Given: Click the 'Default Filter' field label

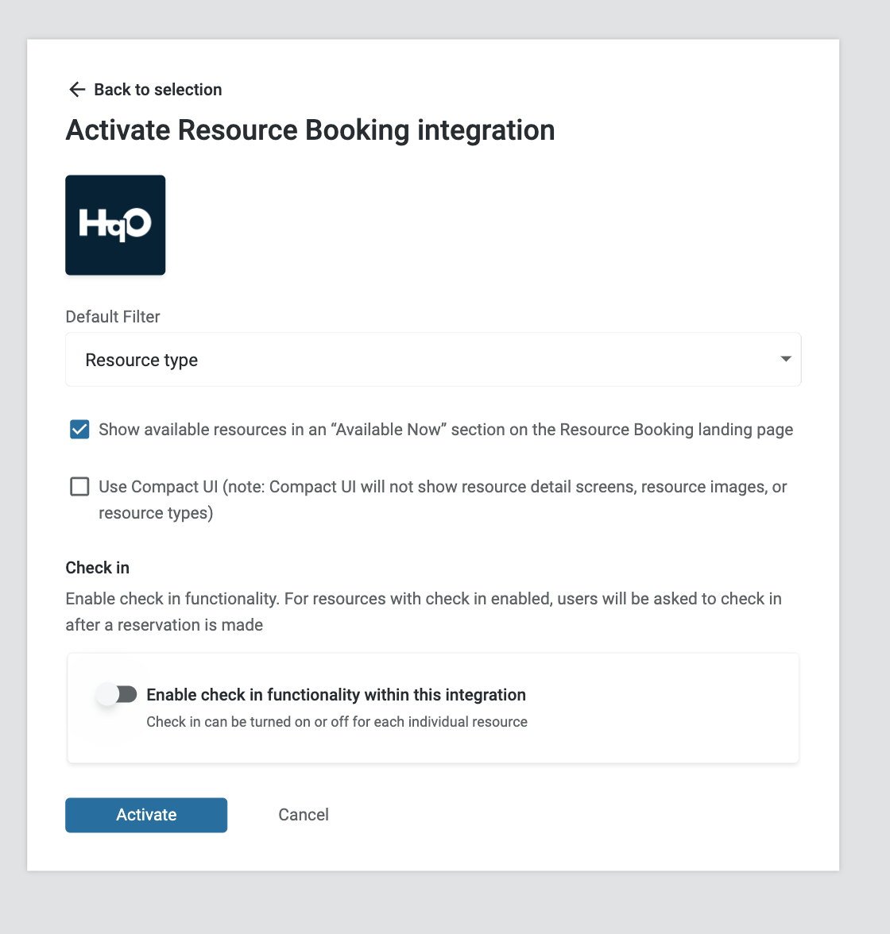Looking at the screenshot, I should tap(113, 316).
